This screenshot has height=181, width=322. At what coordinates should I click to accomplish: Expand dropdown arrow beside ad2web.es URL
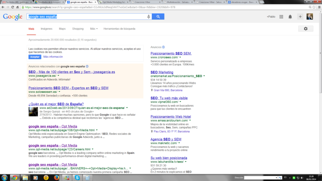[x=127, y=108]
